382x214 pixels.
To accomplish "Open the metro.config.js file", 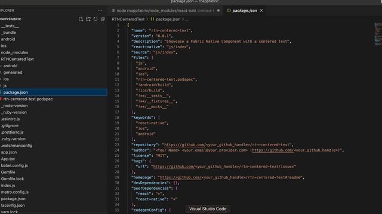I will (14, 192).
